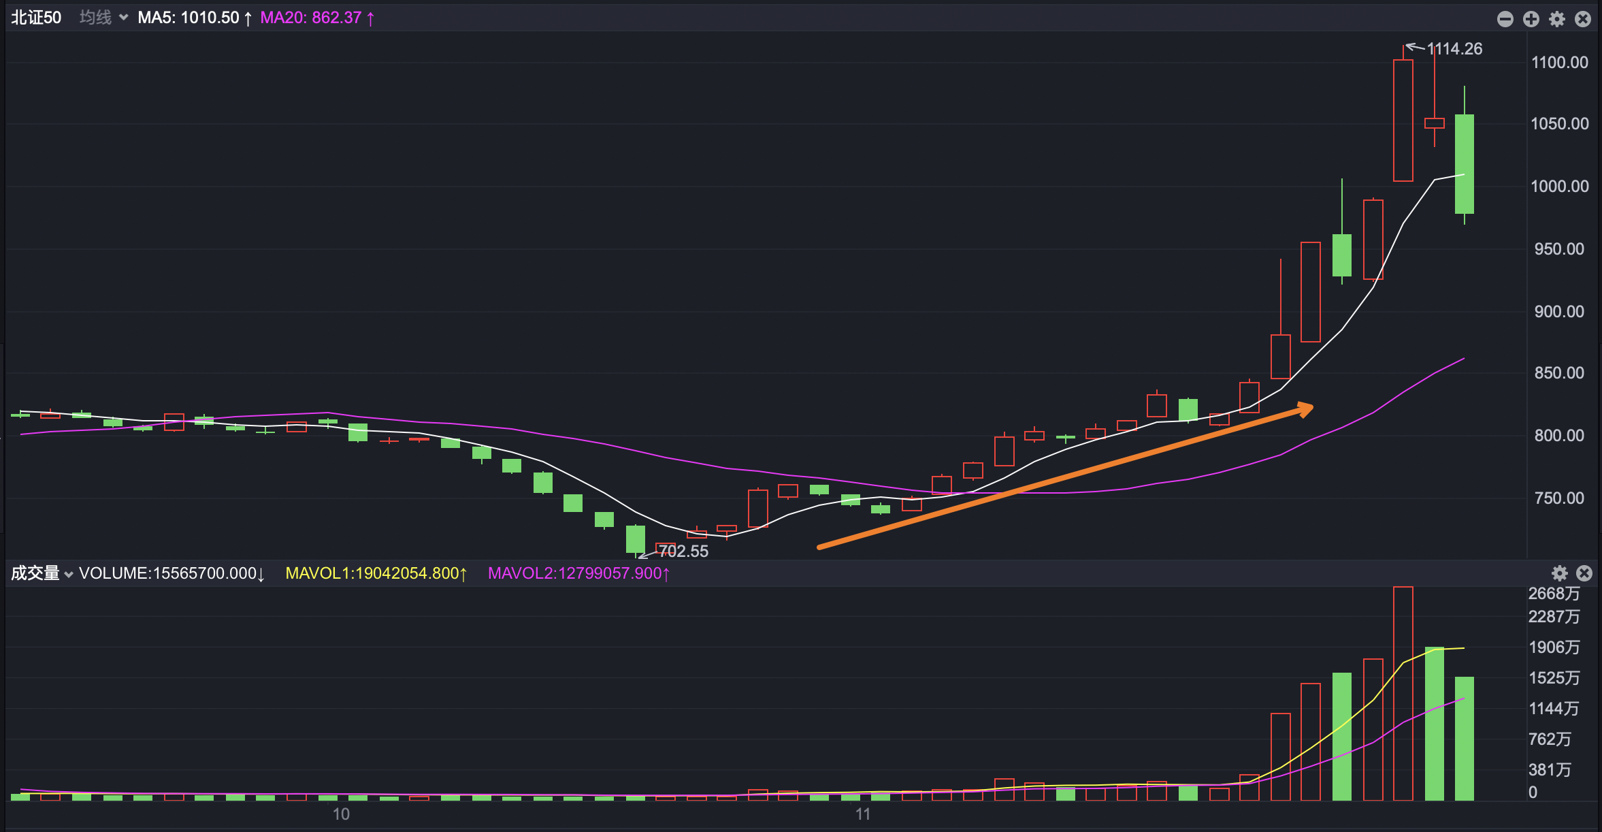1602x832 pixels.
Task: Click the 1144万 volume axis label
Action: tap(1554, 709)
